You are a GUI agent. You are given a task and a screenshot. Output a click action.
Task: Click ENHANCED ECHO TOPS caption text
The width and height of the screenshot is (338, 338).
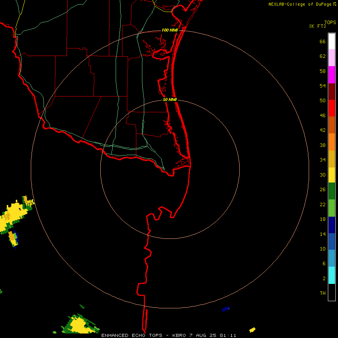[132, 335]
